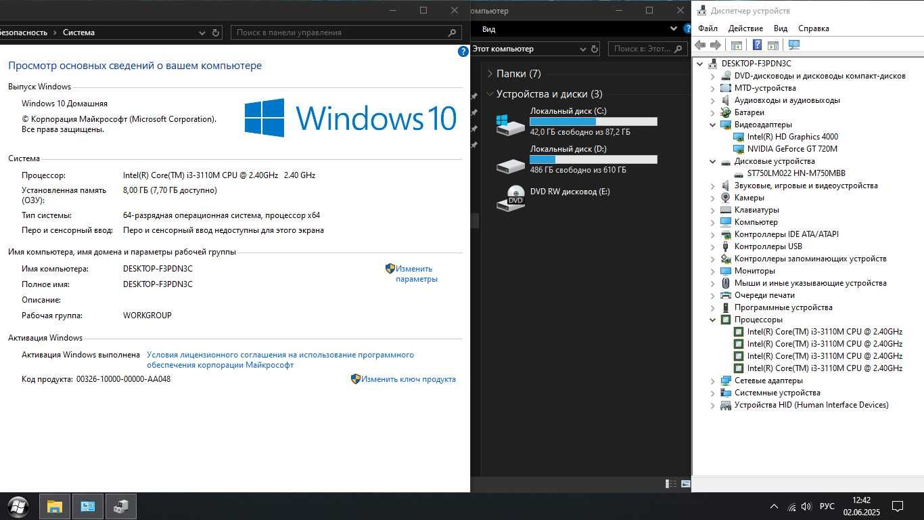This screenshot has height=520, width=924.
Task: Click Forward arrow in Device Manager toolbar
Action: tap(715, 45)
